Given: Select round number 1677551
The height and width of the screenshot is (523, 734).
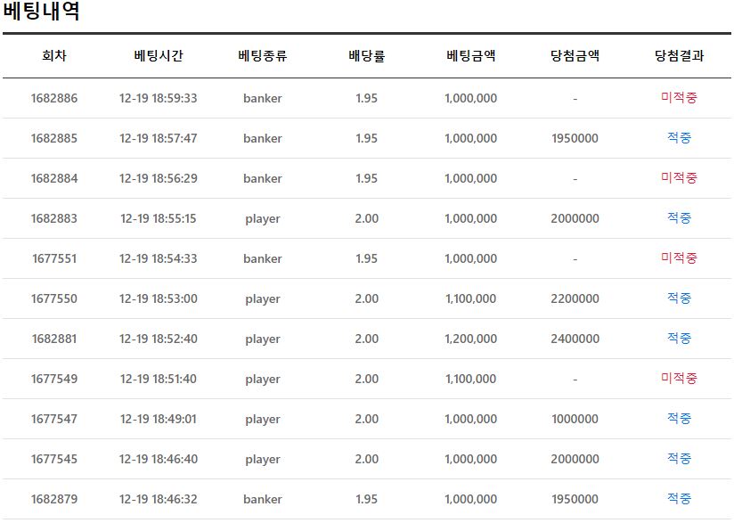Looking at the screenshot, I should click(54, 258).
